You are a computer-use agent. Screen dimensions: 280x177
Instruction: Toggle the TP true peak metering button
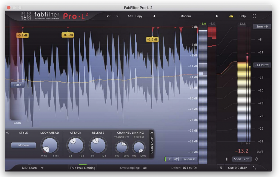168,159
